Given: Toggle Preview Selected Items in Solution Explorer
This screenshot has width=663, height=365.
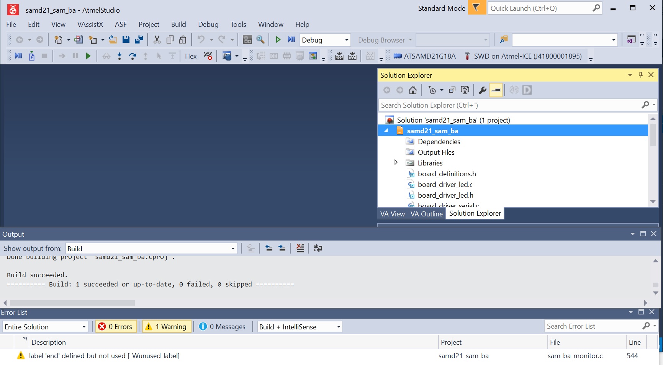Looking at the screenshot, I should [x=496, y=90].
